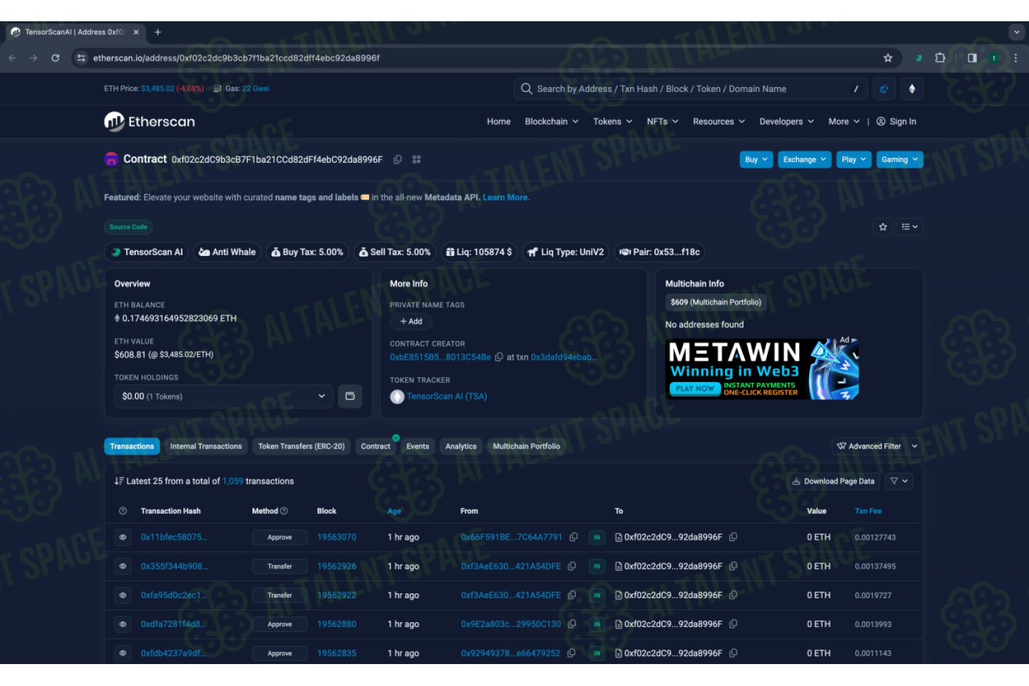
Task: Expand the Blockchain navigation menu
Action: click(552, 121)
